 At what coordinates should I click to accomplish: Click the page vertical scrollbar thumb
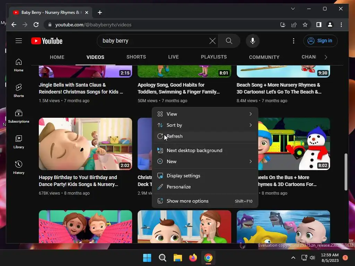346,172
